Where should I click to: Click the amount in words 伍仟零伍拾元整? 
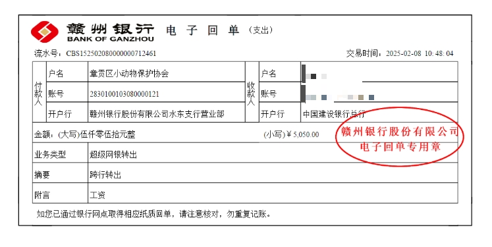coord(107,134)
